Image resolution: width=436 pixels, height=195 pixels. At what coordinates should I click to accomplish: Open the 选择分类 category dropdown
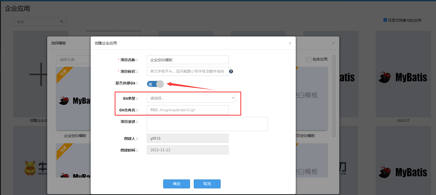point(74,60)
